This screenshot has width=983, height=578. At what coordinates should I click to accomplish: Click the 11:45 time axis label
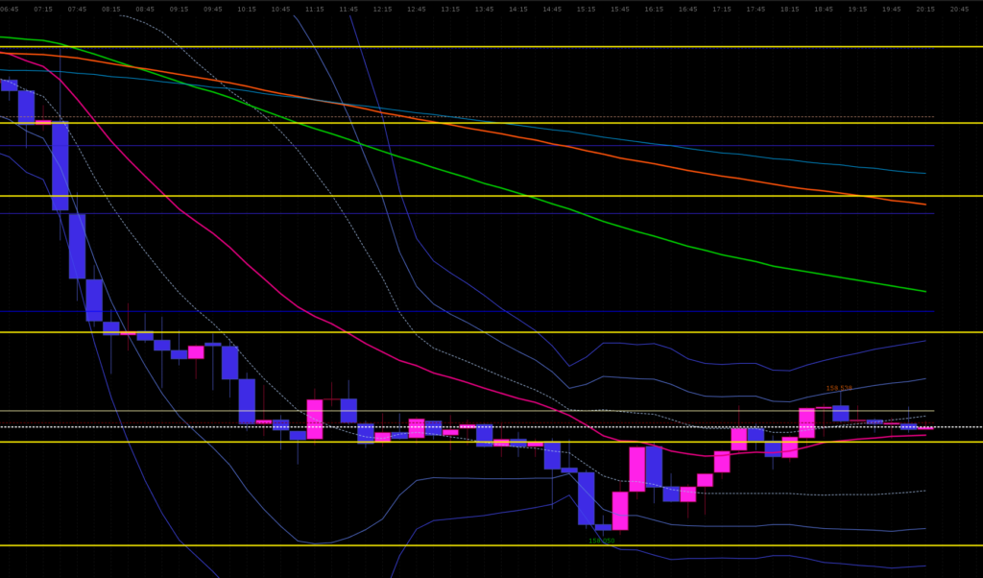tap(348, 9)
